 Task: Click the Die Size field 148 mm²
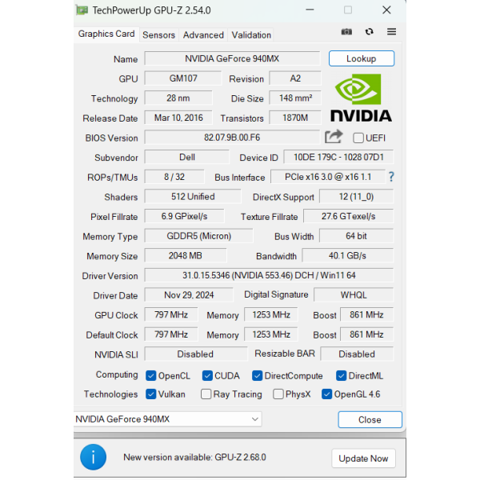[295, 98]
